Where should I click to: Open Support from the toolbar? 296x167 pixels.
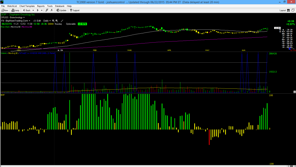tap(75, 10)
